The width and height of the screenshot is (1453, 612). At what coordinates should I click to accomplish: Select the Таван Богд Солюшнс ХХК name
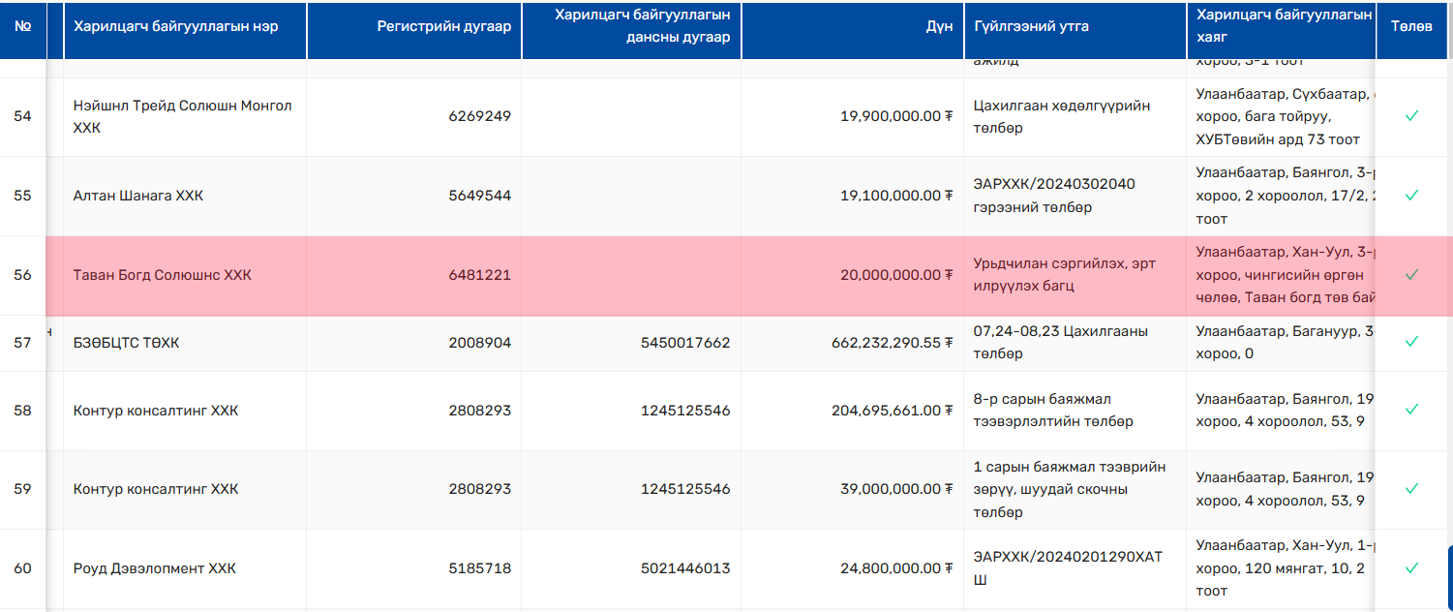coord(163,275)
